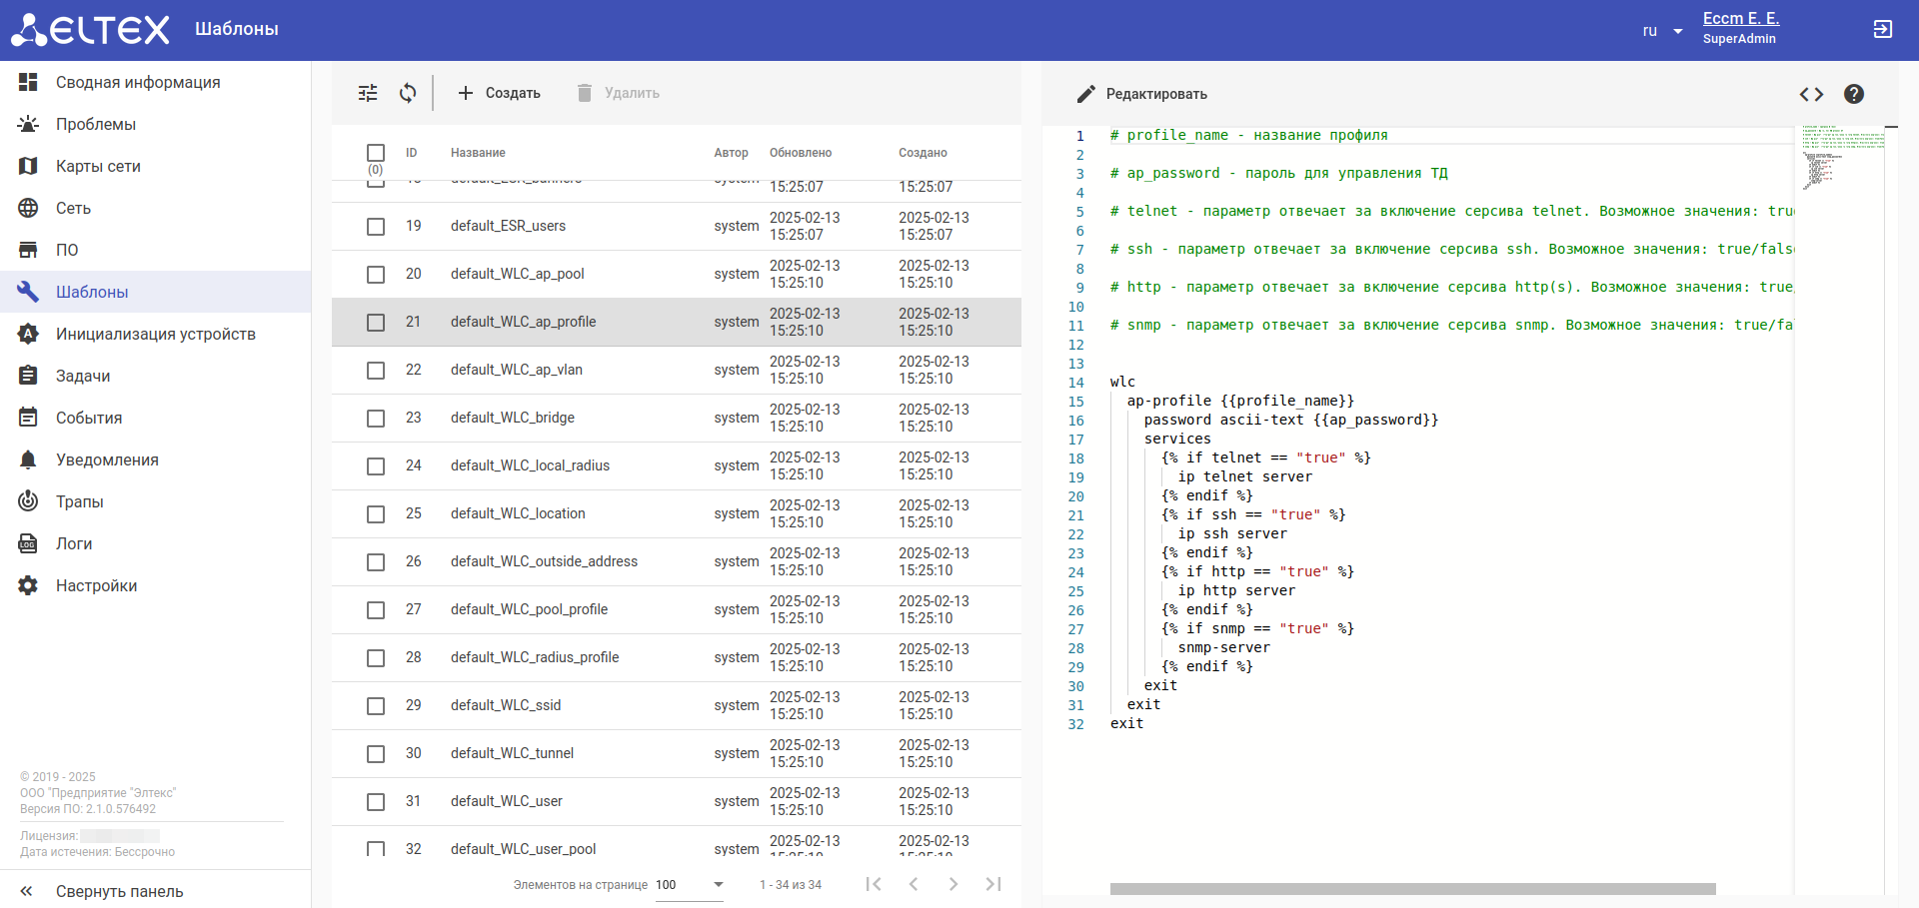Click the logout icon in header

tap(1882, 29)
